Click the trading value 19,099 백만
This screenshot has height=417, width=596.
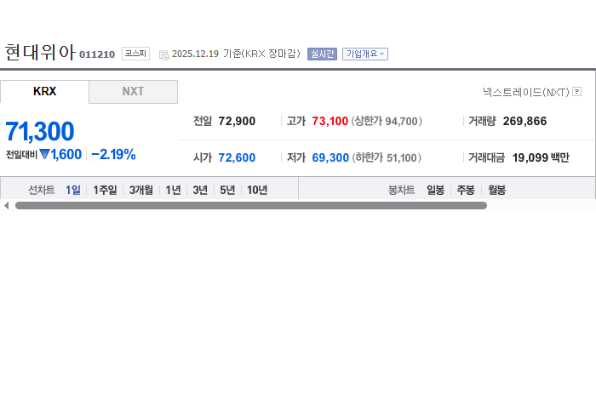pos(541,157)
